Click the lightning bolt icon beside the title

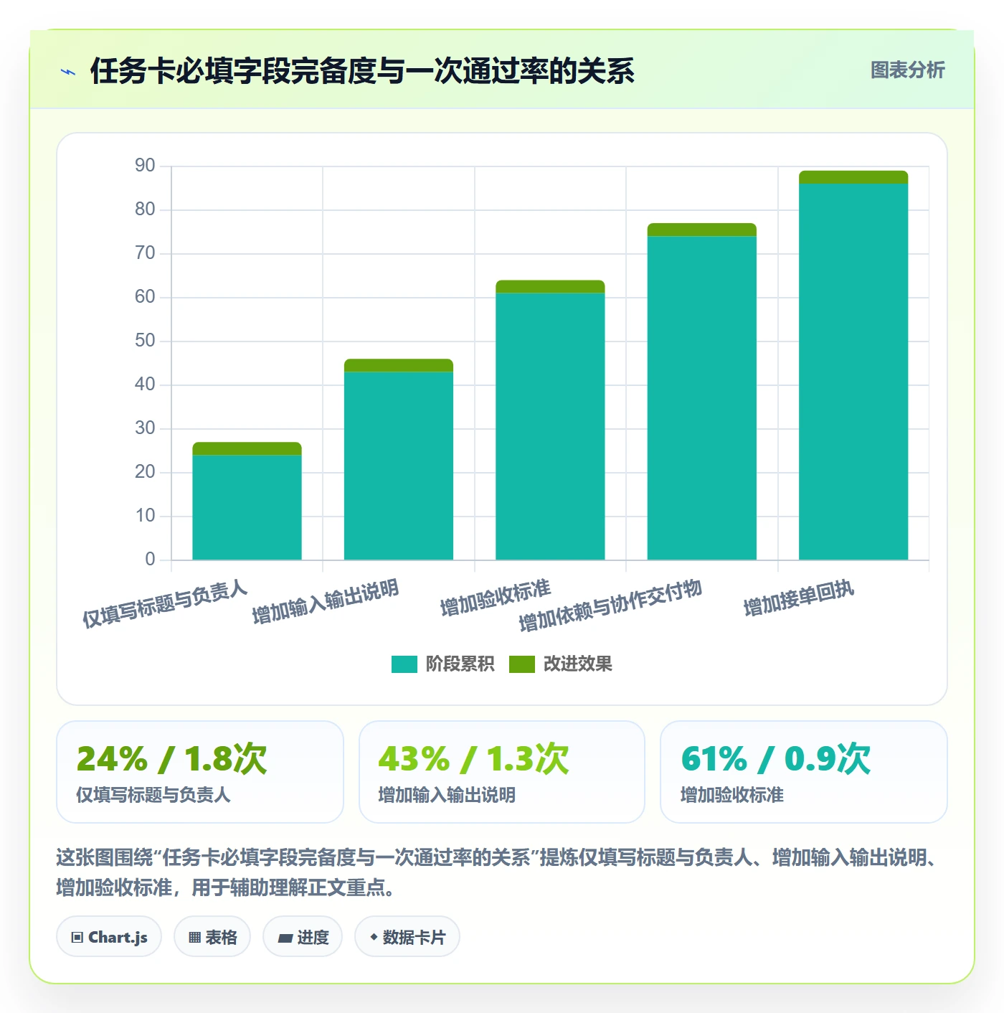point(68,72)
